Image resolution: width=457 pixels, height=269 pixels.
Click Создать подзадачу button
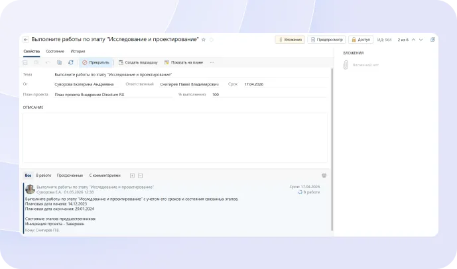click(138, 62)
